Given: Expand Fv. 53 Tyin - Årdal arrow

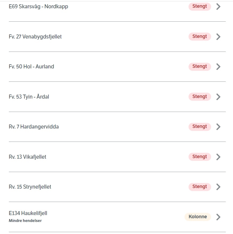Looking at the screenshot, I should (x=218, y=97).
